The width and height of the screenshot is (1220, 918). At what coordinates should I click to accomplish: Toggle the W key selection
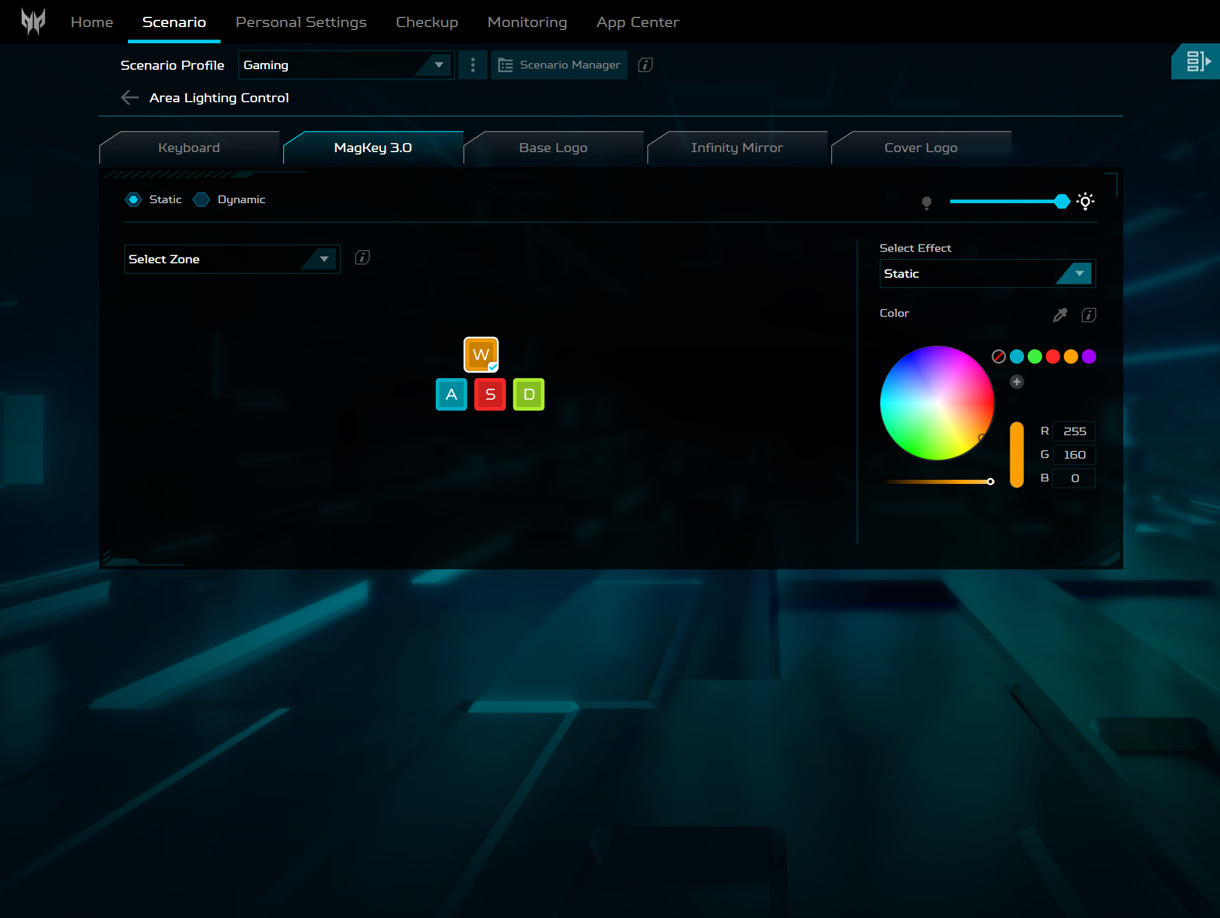click(481, 355)
